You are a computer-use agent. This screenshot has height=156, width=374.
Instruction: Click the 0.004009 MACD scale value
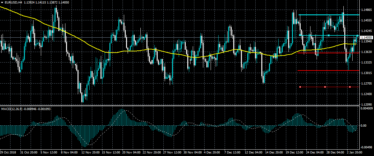(x=366, y=108)
